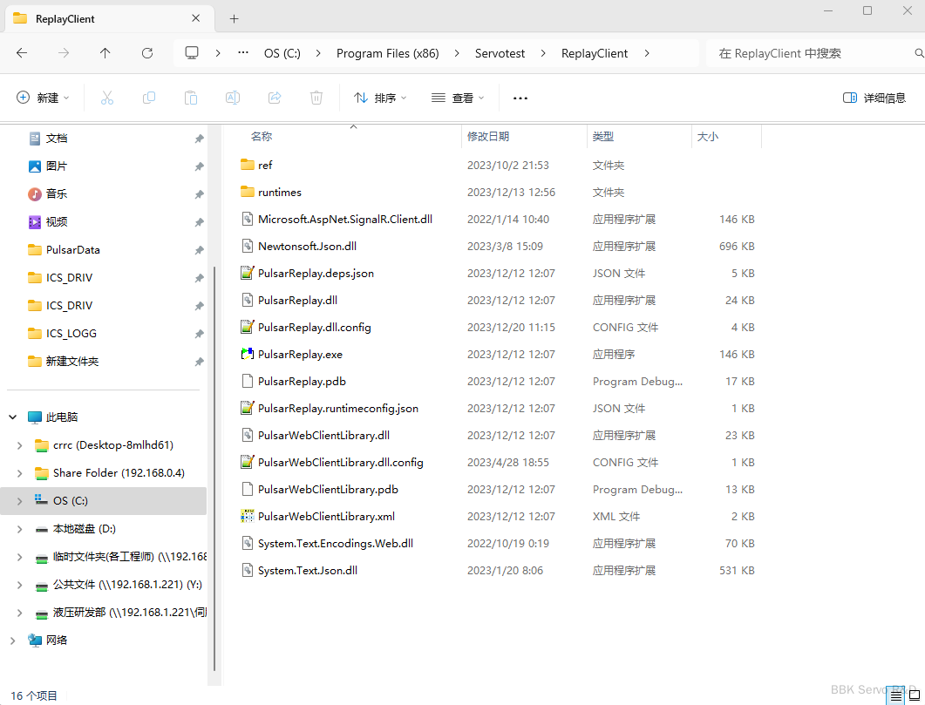This screenshot has width=925, height=705.
Task: Expand the 排序 sort dropdown
Action: [x=380, y=98]
